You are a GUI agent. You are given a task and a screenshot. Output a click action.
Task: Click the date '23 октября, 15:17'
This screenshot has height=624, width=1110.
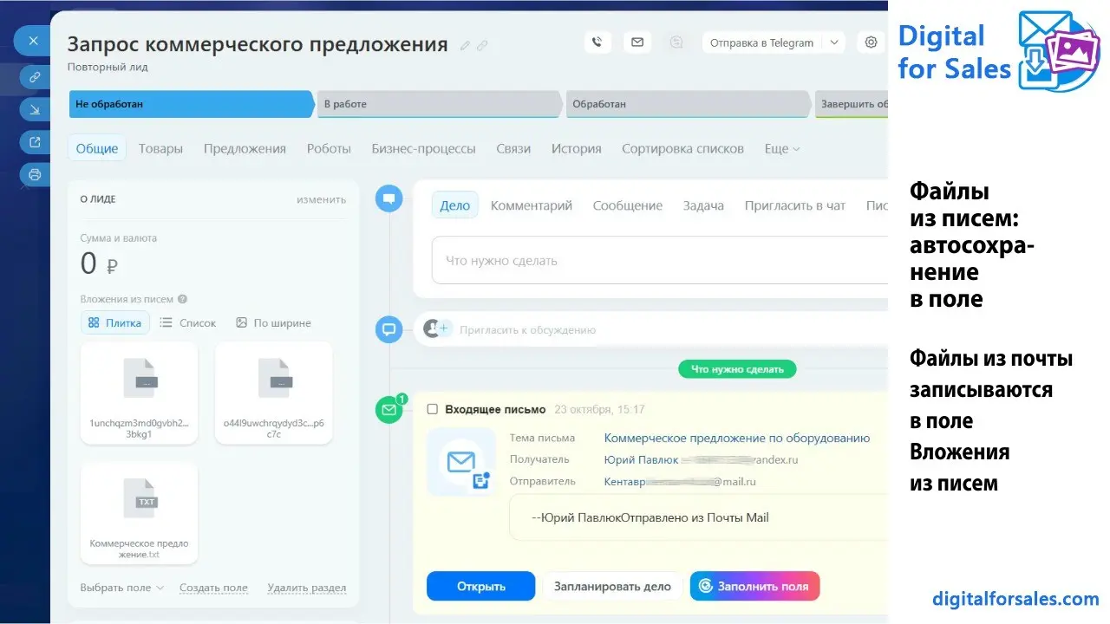[x=599, y=410]
